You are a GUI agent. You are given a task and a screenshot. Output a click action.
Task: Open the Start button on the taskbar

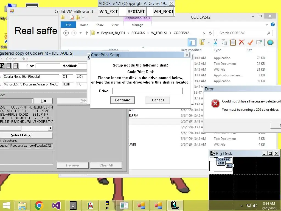7,206
